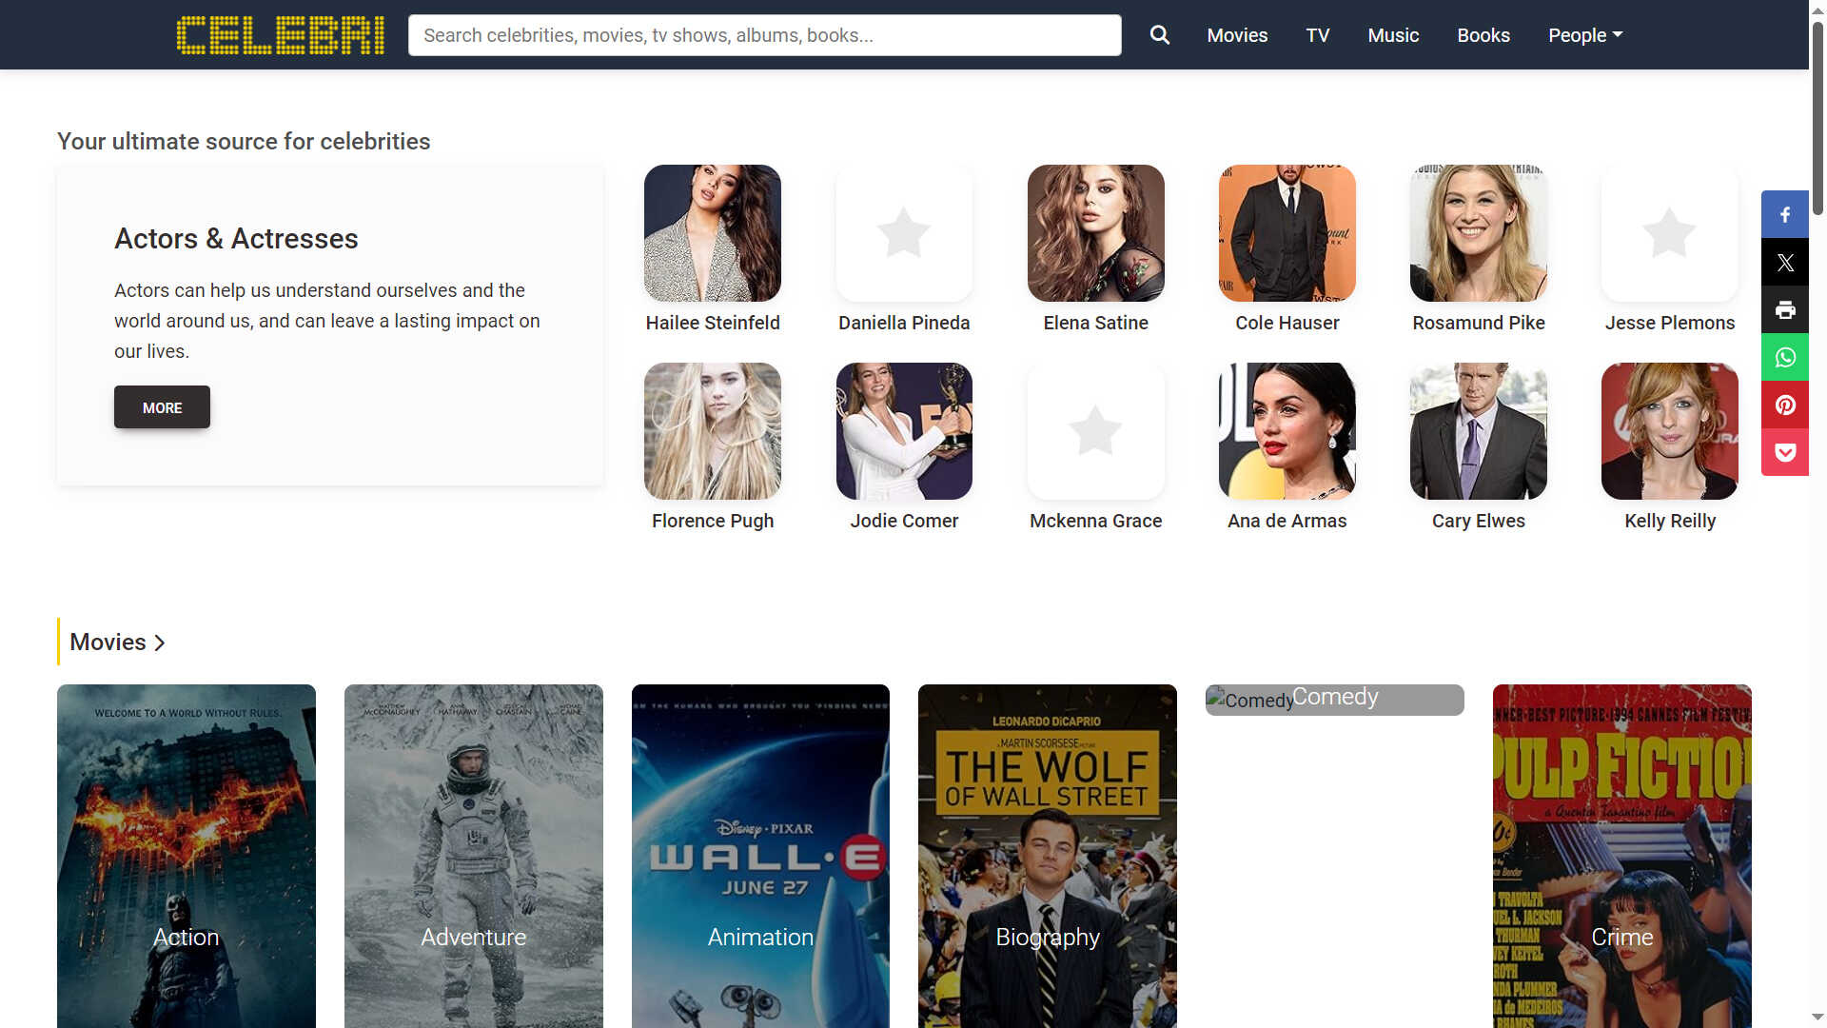Open Movies section via chevron heading
1827x1028 pixels.
(117, 642)
